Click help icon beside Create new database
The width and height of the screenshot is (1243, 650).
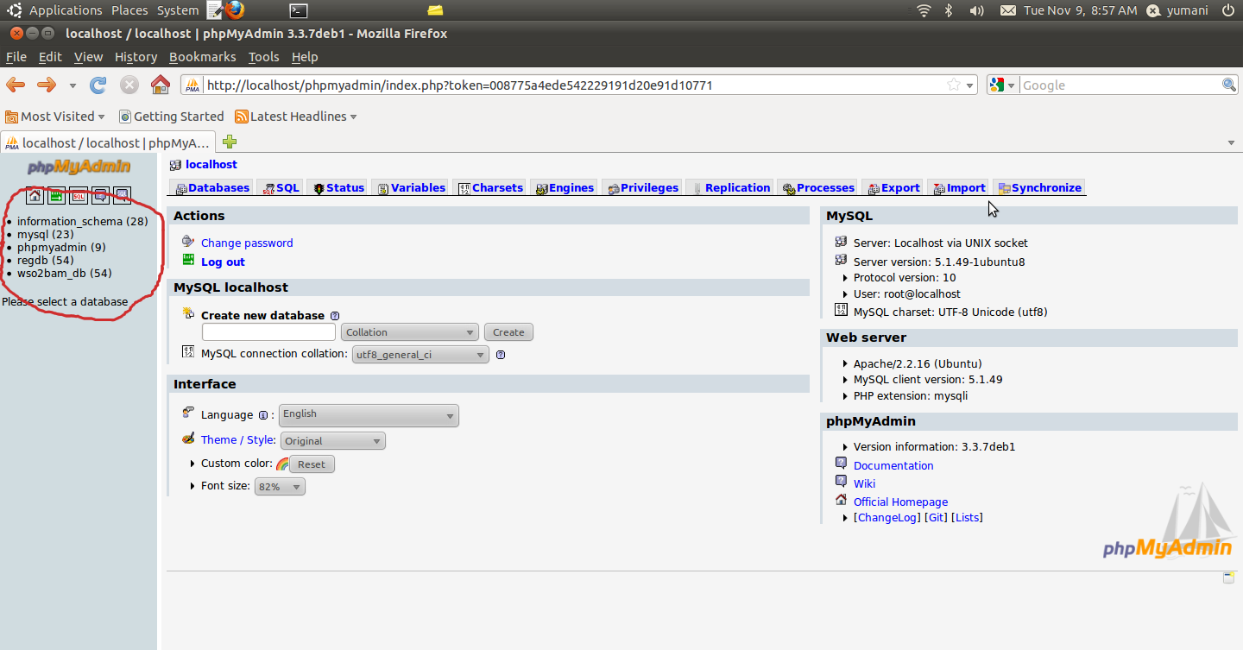tap(335, 316)
